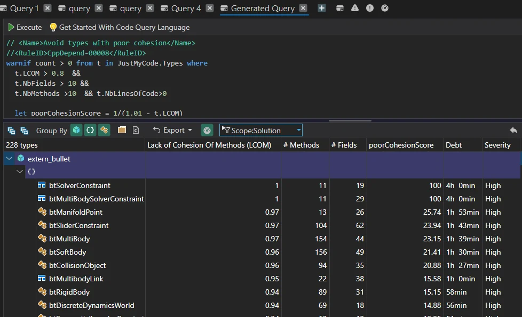
Task: Open Get Started With Code Query Language
Action: tap(120, 27)
